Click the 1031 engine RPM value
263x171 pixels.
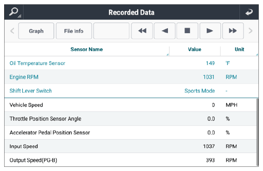209,77
